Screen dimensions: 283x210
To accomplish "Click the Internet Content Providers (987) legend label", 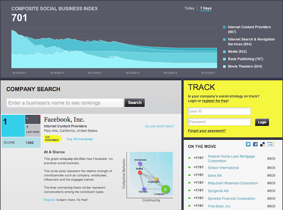I will pyautogui.click(x=249, y=30).
